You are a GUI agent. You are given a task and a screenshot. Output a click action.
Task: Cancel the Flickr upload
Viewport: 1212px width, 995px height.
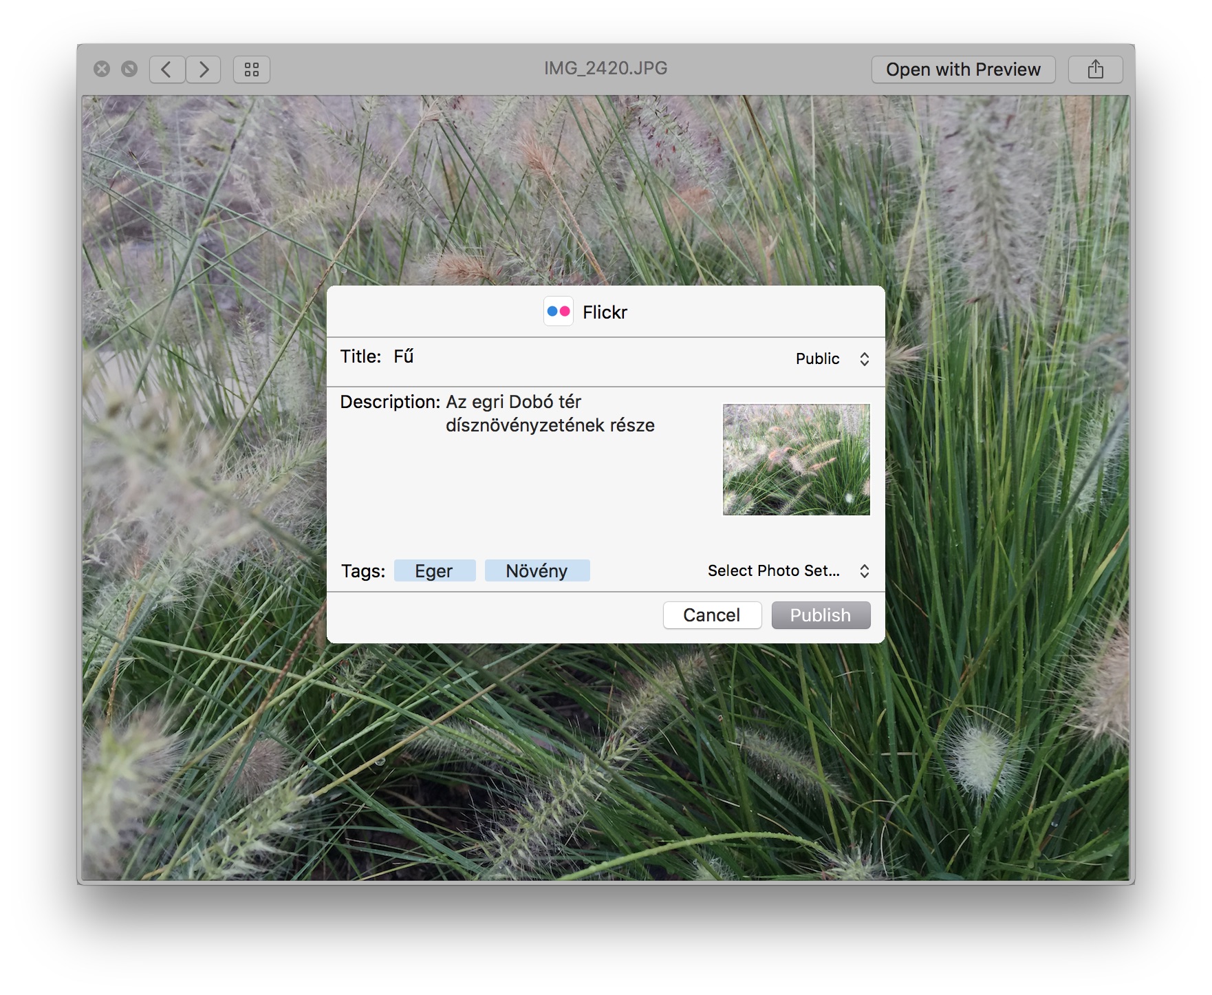(712, 615)
